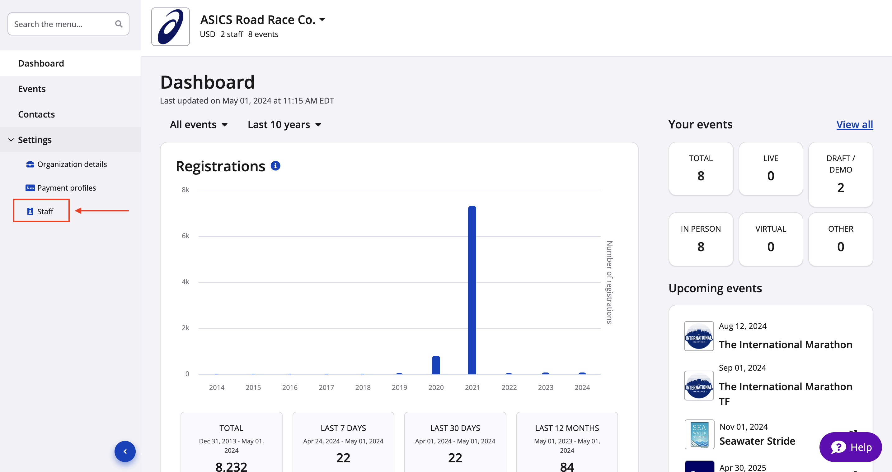Click the Seawater Stride event thumbnail
The image size is (892, 472).
point(699,434)
